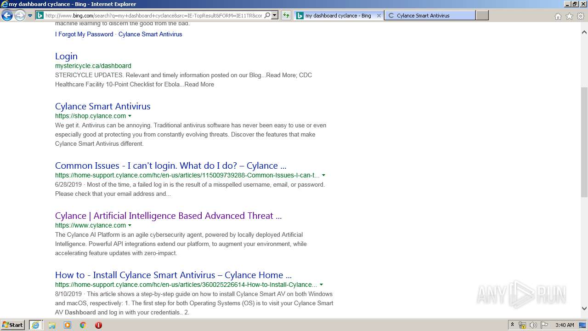This screenshot has height=331, width=588.
Task: Click the network tray icon
Action: click(522, 325)
